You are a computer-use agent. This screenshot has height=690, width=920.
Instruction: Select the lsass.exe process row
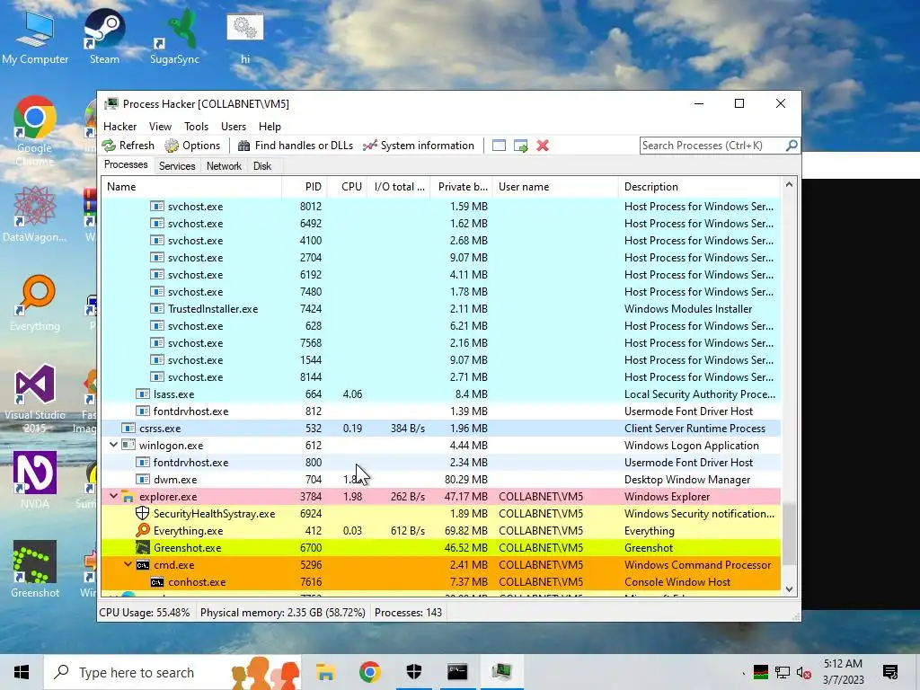440,394
